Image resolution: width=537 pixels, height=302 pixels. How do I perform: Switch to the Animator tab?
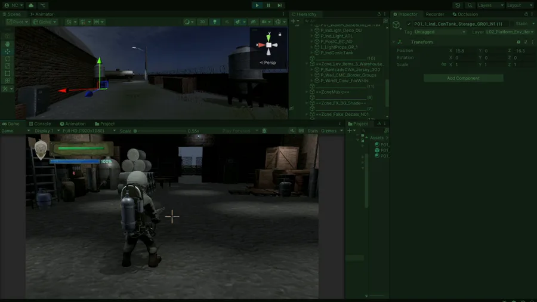coord(42,14)
